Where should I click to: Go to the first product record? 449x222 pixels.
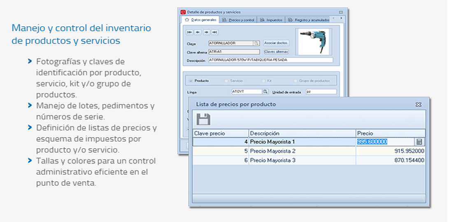pyautogui.click(x=190, y=32)
